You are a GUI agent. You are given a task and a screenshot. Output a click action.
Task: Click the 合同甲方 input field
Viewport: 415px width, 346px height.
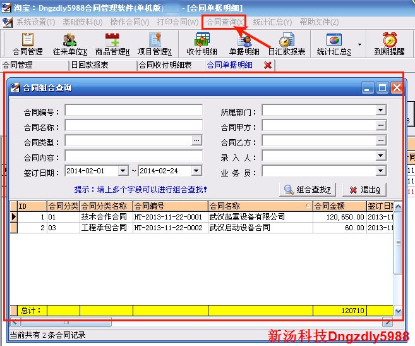click(x=318, y=125)
